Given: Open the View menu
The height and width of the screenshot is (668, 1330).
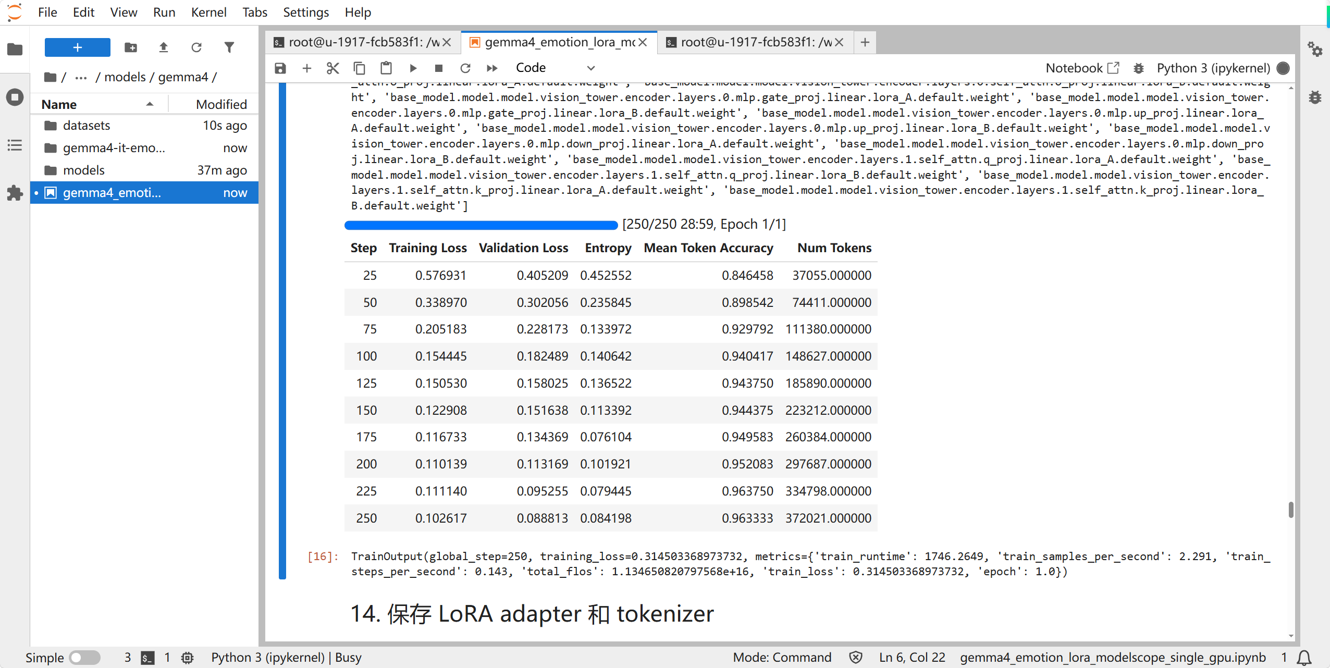Looking at the screenshot, I should pyautogui.click(x=124, y=12).
